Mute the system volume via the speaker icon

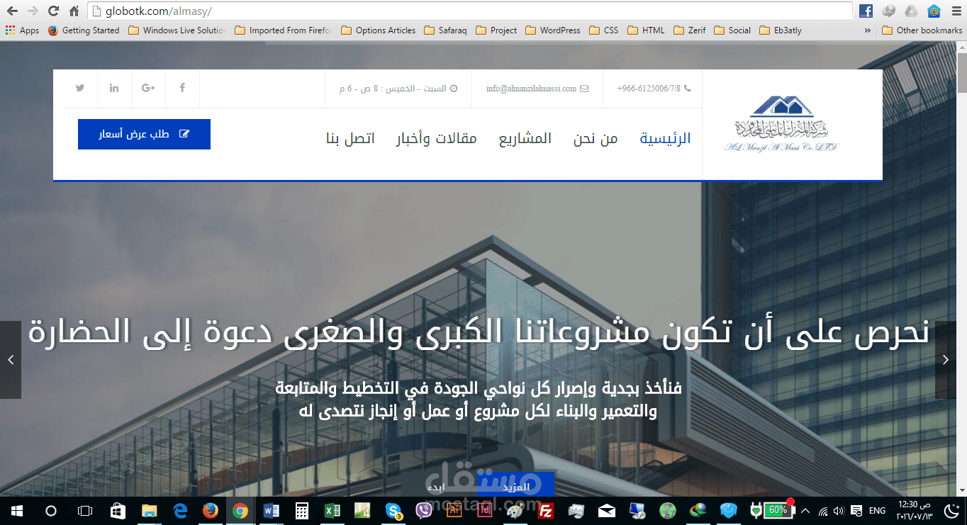(839, 510)
